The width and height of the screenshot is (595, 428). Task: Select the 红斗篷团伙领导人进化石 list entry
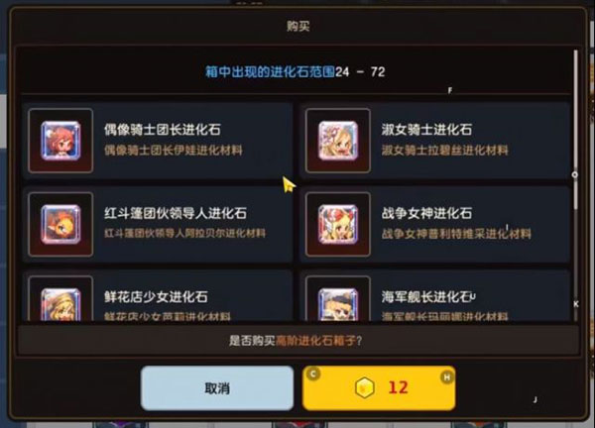pos(158,225)
